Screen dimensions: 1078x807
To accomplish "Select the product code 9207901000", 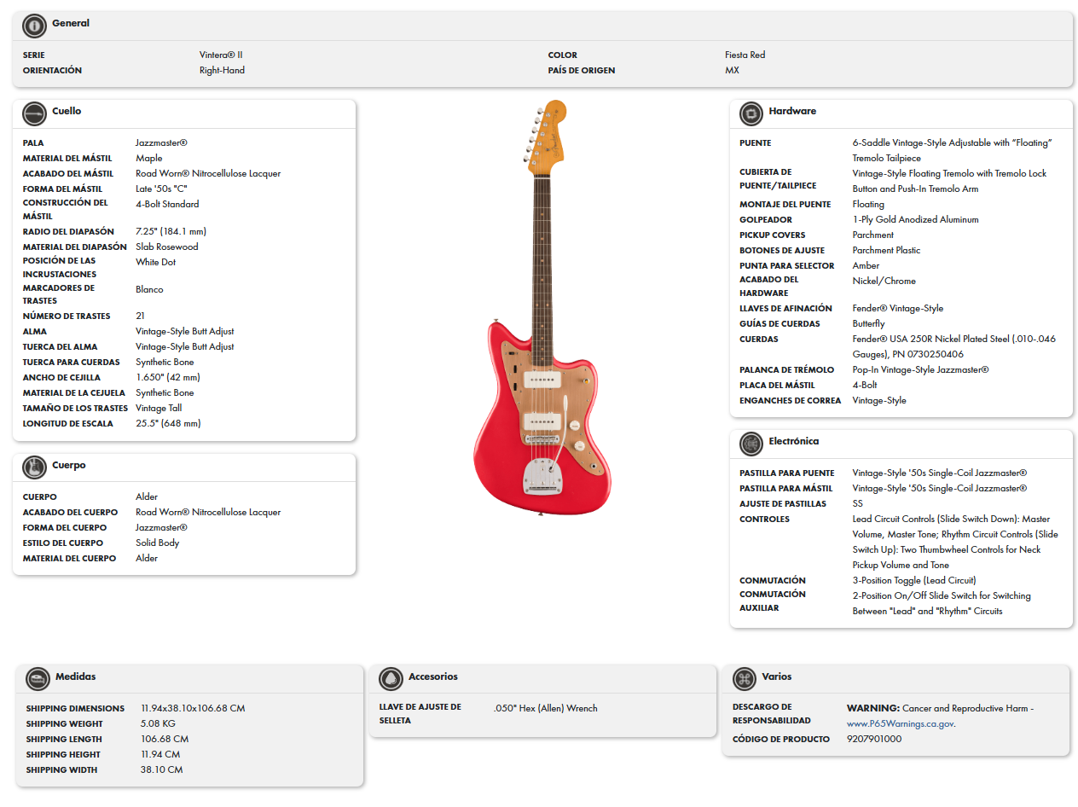I will [x=874, y=739].
